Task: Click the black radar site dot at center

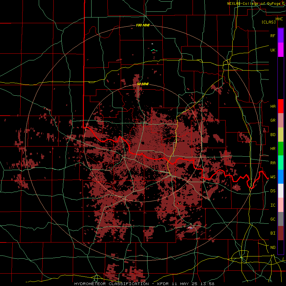Action: (143, 143)
